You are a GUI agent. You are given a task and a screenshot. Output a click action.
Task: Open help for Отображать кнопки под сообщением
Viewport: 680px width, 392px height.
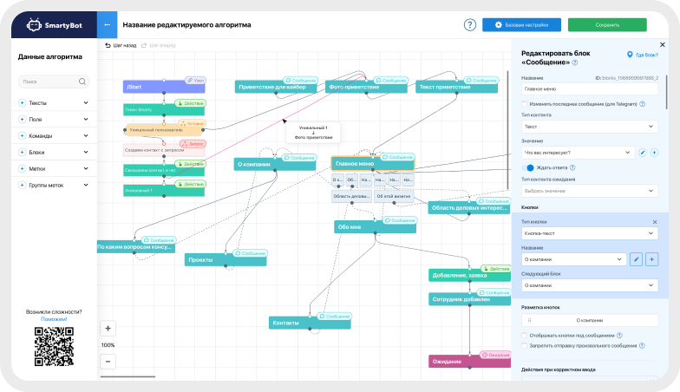[x=619, y=335]
